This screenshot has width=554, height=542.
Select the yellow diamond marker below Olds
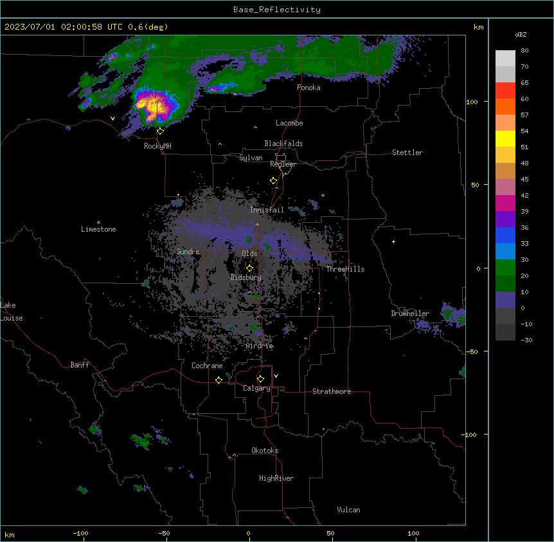pyautogui.click(x=249, y=268)
